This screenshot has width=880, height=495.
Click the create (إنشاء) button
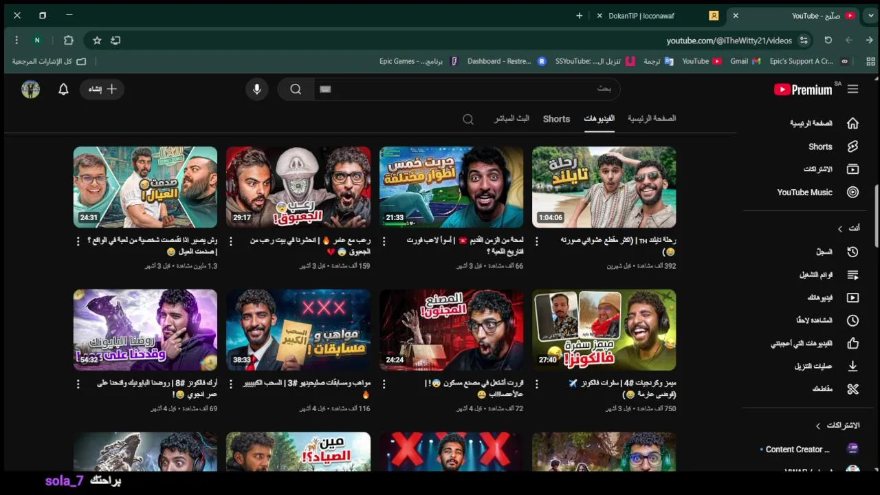(102, 89)
